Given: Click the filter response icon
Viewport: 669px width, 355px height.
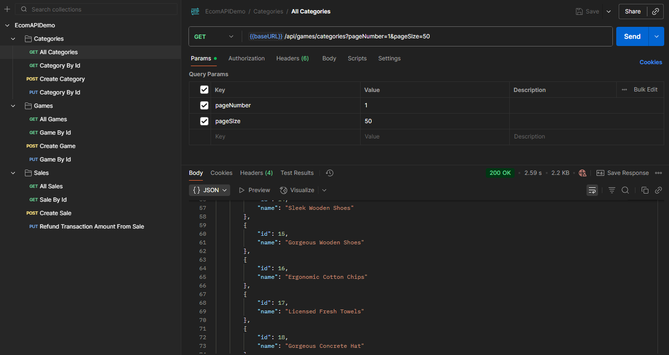Looking at the screenshot, I should point(612,190).
